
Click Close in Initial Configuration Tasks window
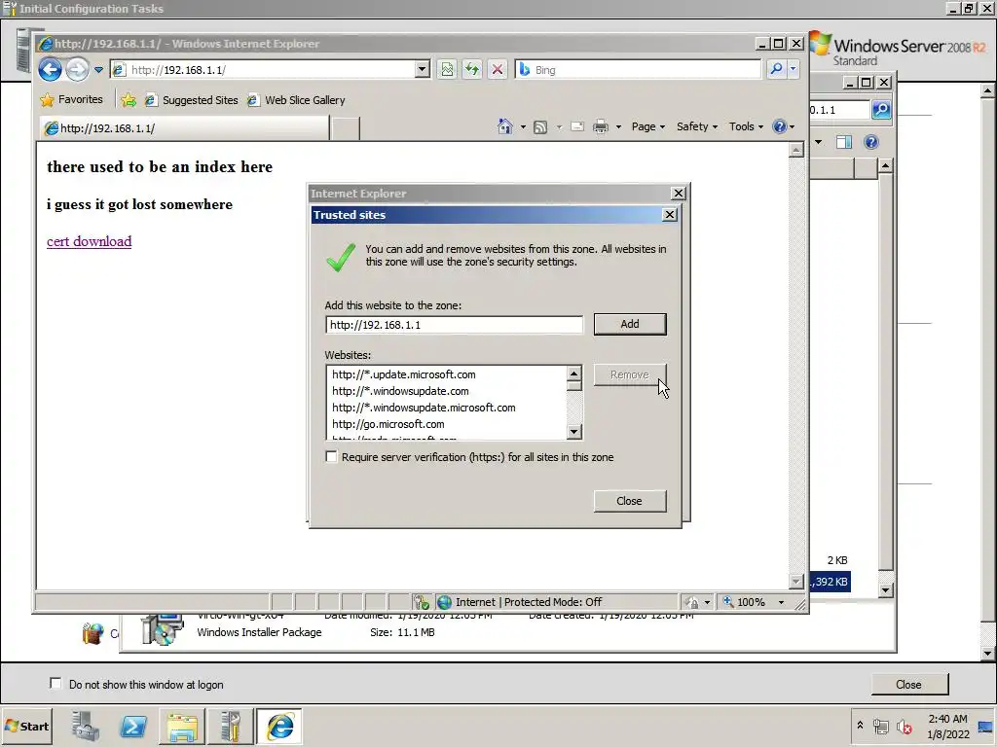(908, 684)
